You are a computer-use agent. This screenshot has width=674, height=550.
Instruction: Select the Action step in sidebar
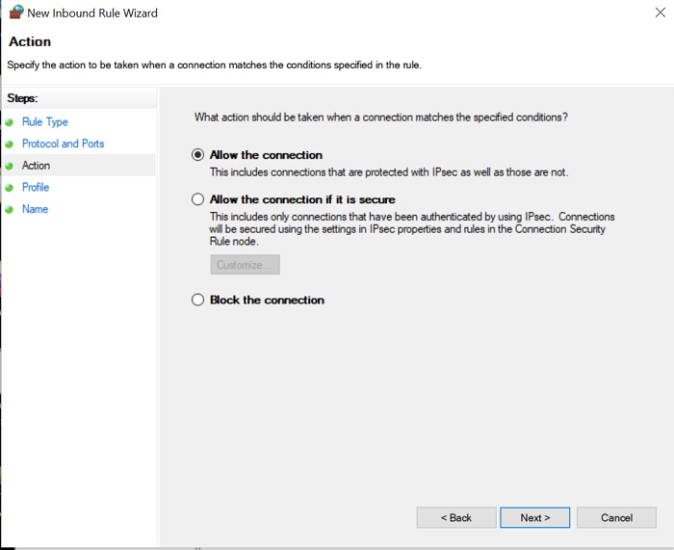coord(36,166)
